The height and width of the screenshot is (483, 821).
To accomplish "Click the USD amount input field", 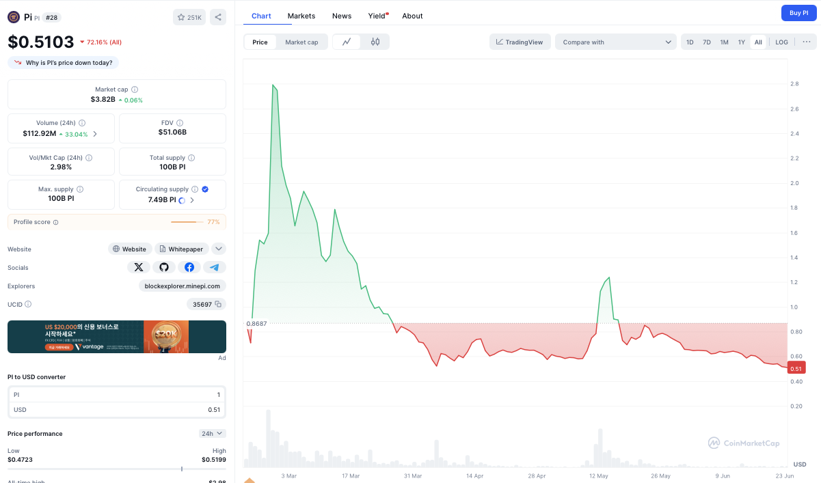I will click(x=117, y=409).
